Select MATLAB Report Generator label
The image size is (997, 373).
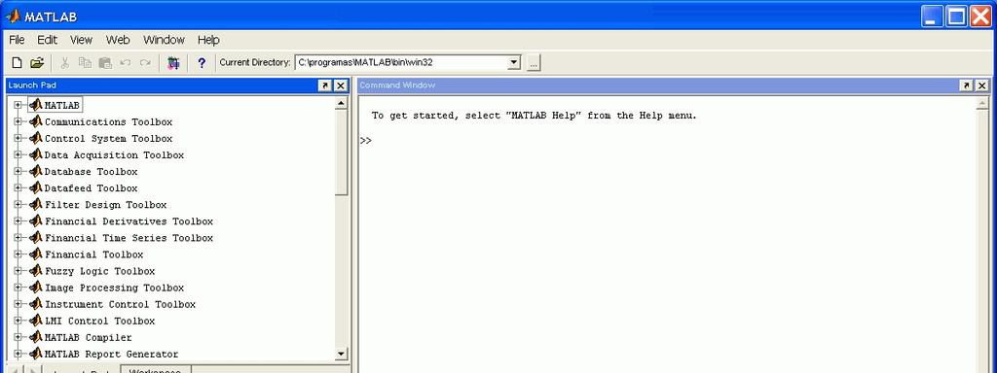111,354
